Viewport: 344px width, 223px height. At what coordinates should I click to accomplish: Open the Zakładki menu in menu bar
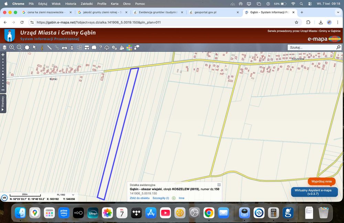coord(87,4)
